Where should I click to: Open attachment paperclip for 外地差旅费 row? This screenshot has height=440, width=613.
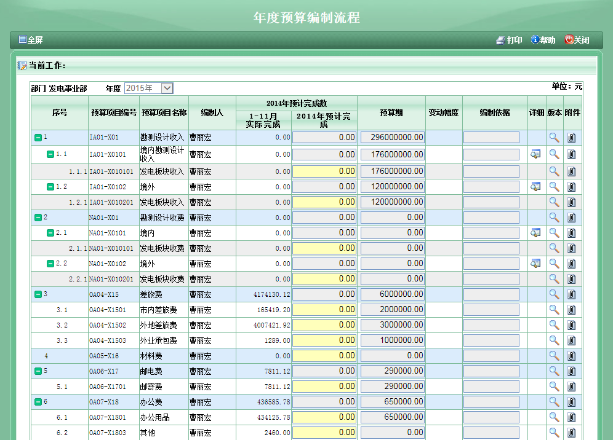pos(571,325)
